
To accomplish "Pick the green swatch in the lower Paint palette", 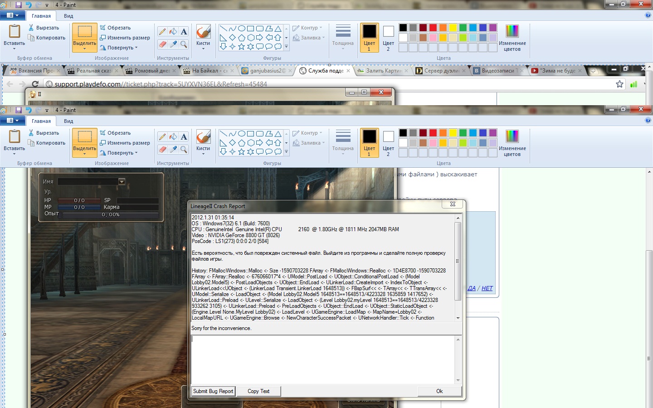I will 463,133.
